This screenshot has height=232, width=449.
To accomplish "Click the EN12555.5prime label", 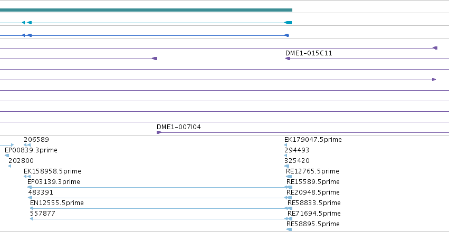I will click(57, 203).
